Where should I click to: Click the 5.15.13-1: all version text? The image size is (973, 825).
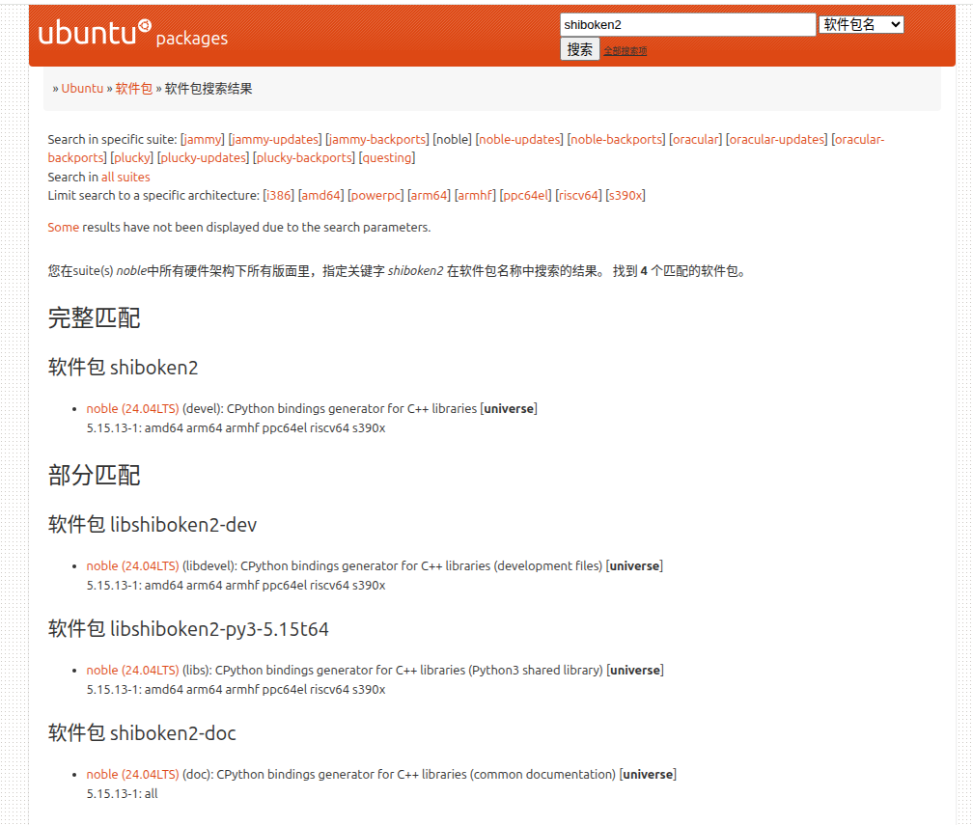pos(123,794)
